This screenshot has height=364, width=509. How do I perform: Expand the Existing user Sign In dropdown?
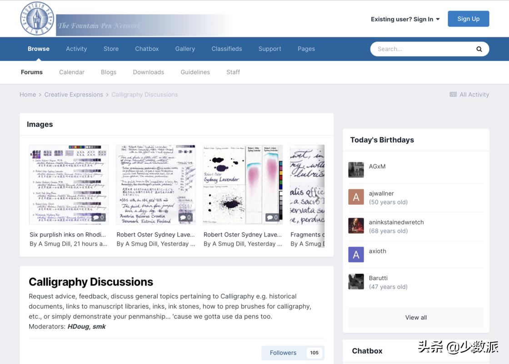(405, 19)
